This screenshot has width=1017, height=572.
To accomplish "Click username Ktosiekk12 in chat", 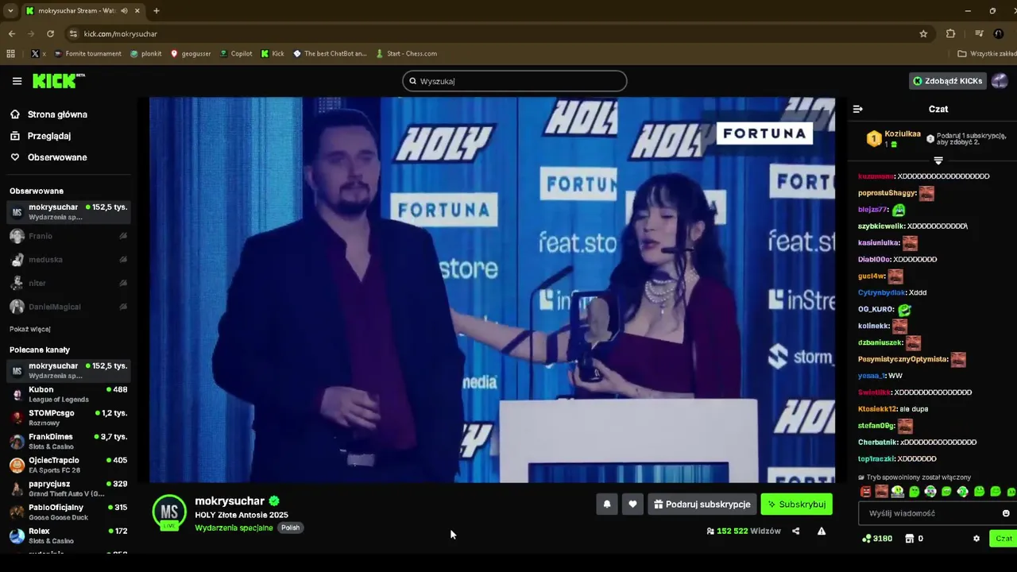I will coord(877,409).
